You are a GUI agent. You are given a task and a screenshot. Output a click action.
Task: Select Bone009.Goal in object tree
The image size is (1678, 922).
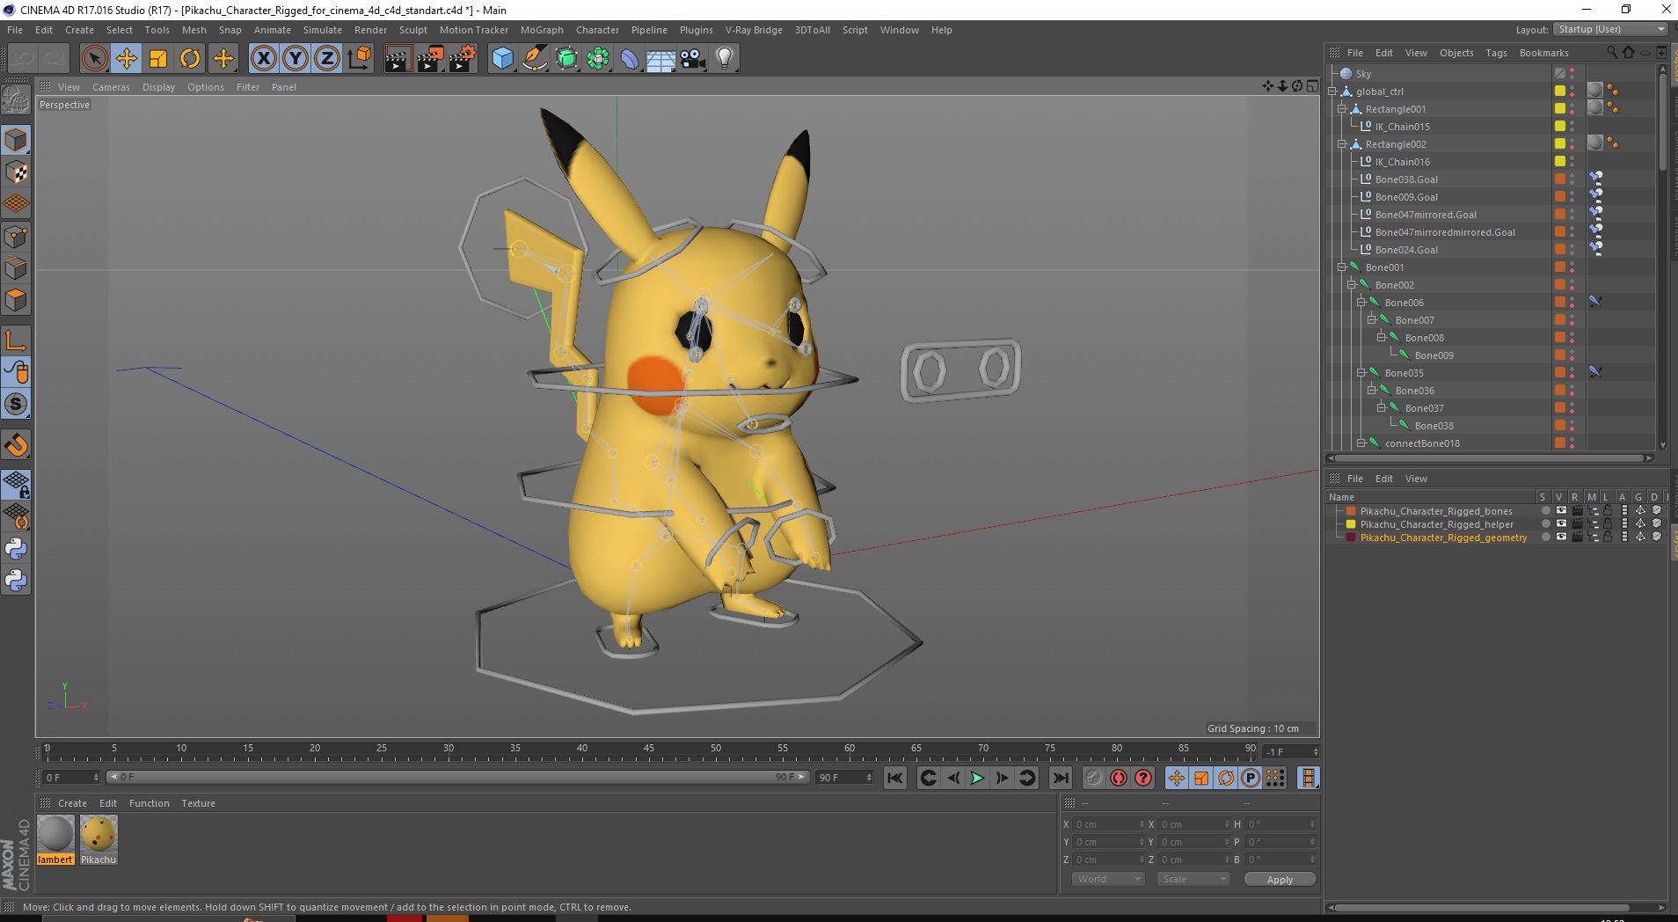pyautogui.click(x=1406, y=197)
